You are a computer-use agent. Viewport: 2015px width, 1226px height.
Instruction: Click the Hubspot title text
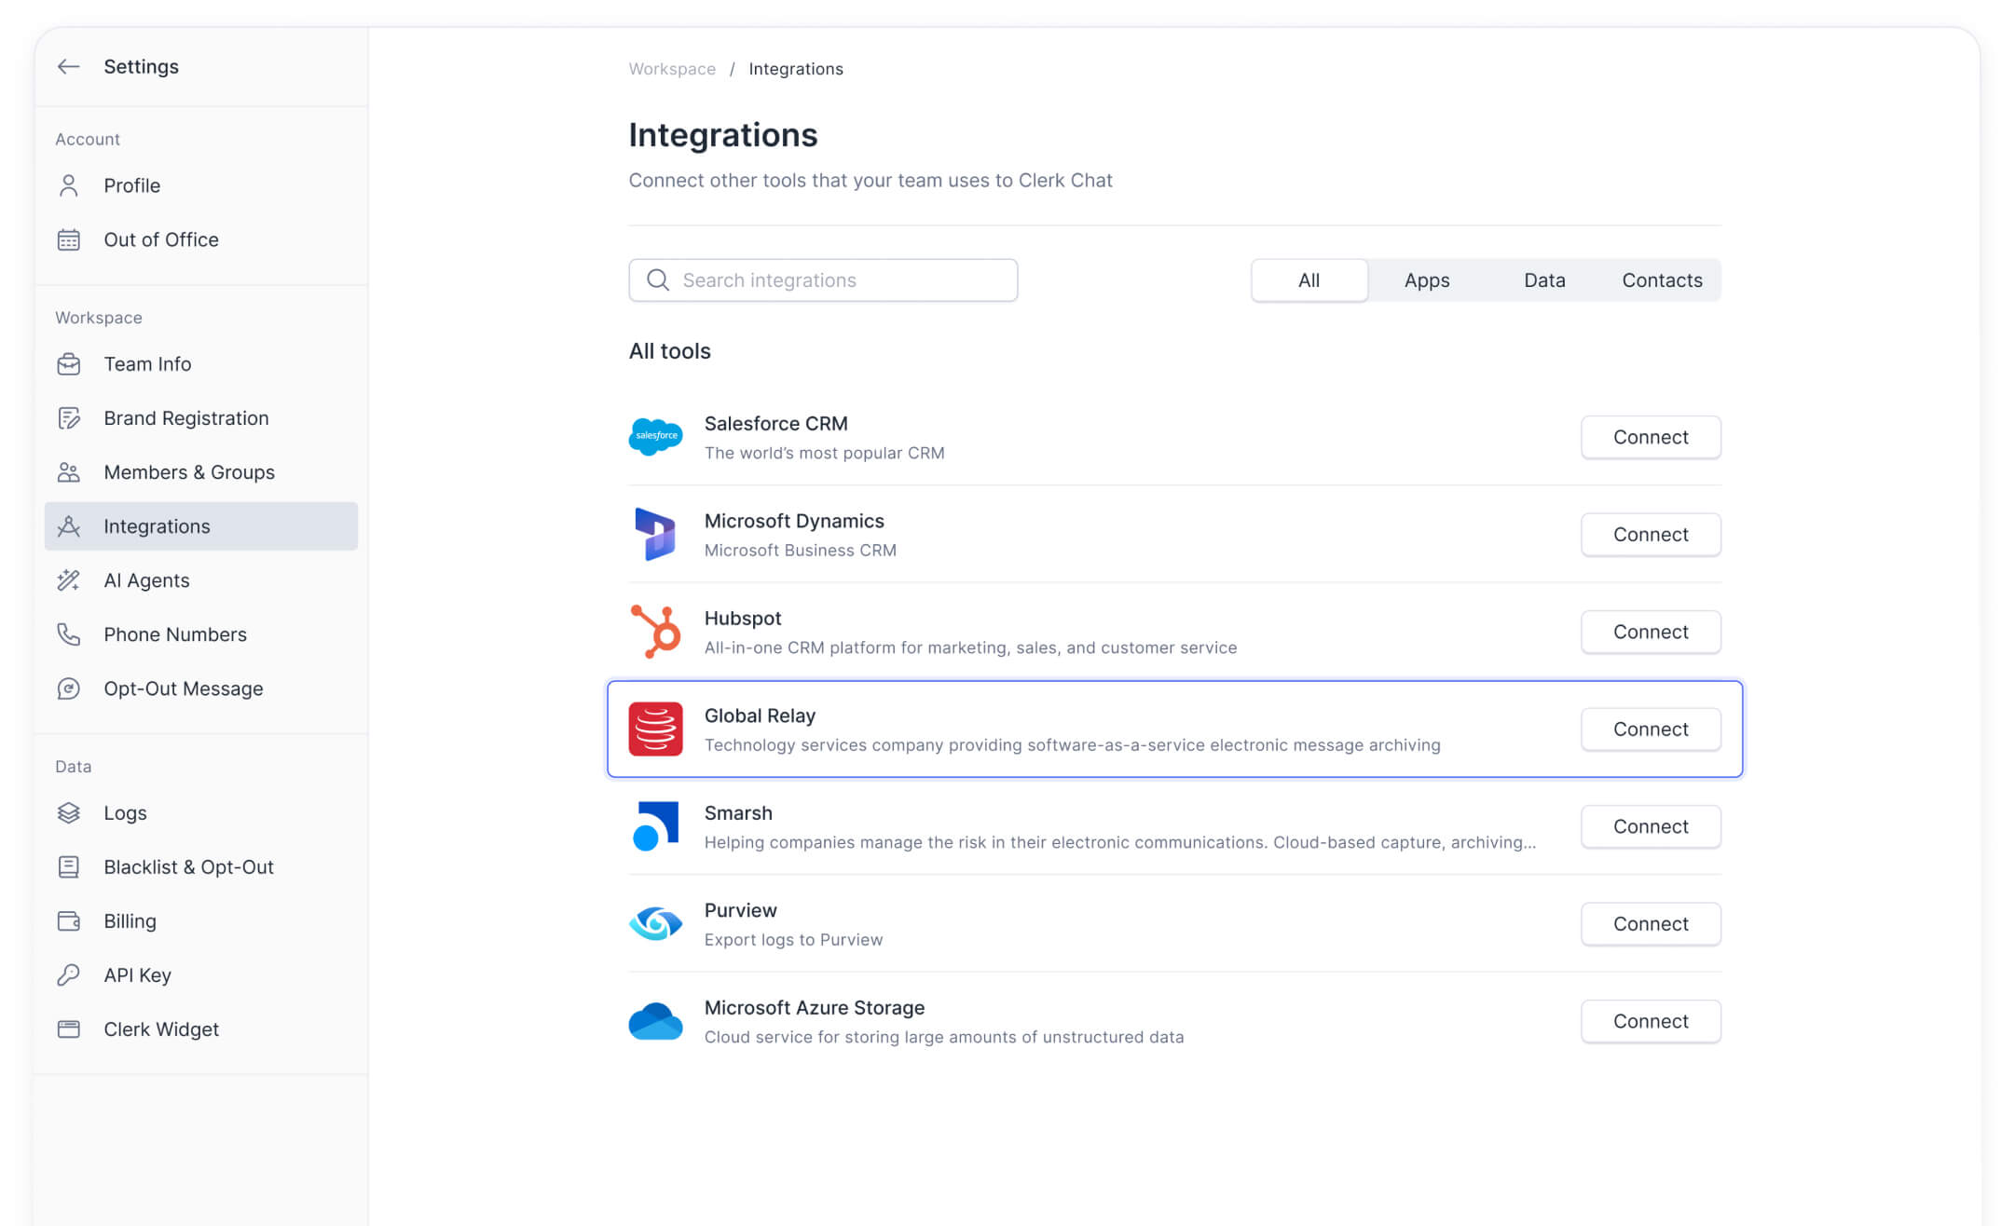[743, 619]
